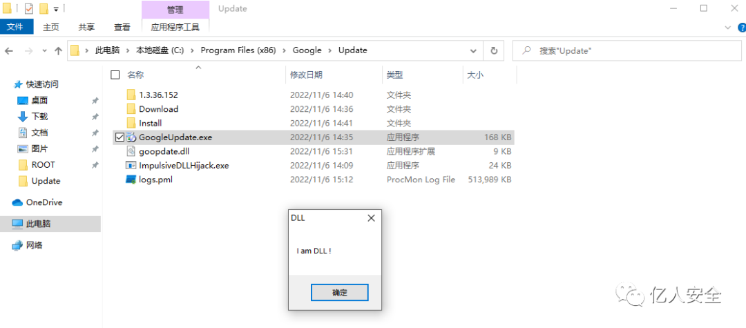Click the Update breadcrumb
This screenshot has height=328, width=746.
click(x=352, y=50)
